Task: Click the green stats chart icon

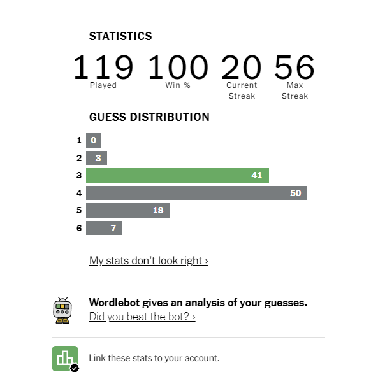Action: pyautogui.click(x=65, y=359)
